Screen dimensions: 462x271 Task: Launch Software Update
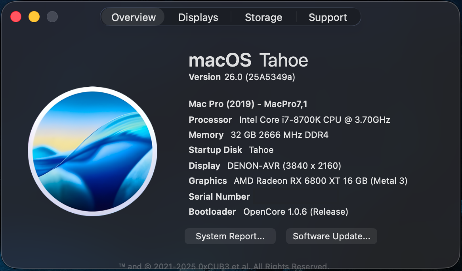point(331,236)
